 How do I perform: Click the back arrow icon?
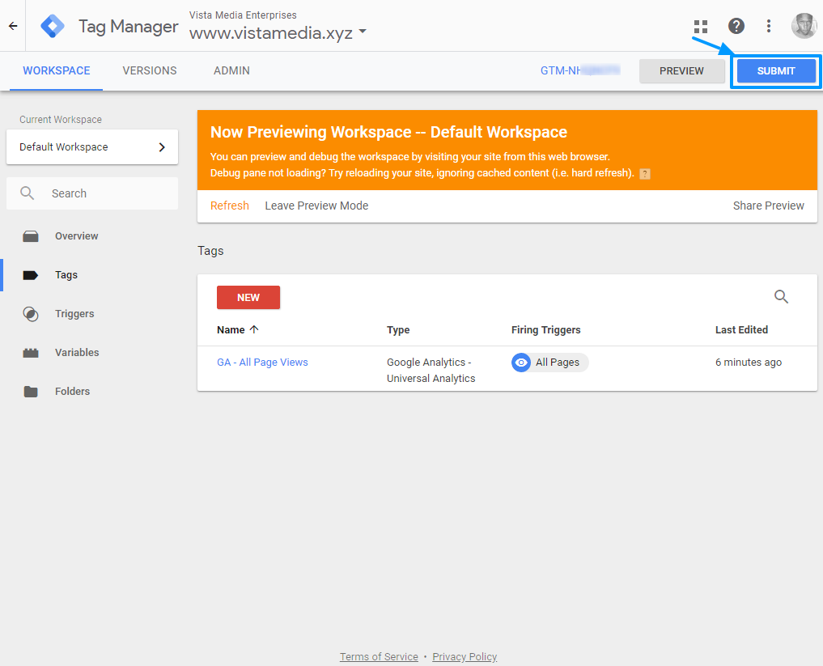13,26
